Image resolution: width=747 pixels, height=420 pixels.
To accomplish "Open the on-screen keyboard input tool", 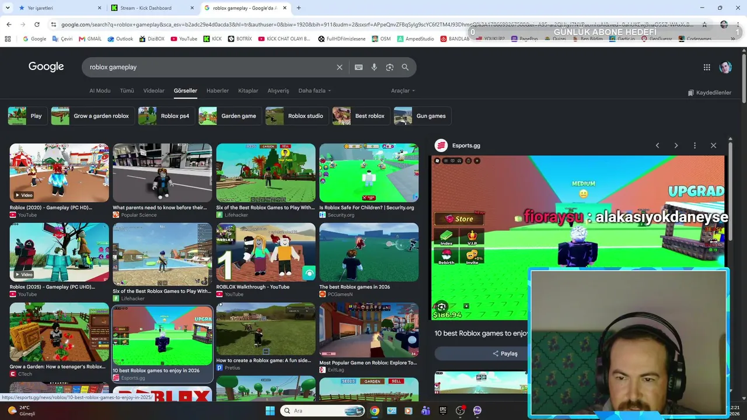I will pyautogui.click(x=359, y=67).
